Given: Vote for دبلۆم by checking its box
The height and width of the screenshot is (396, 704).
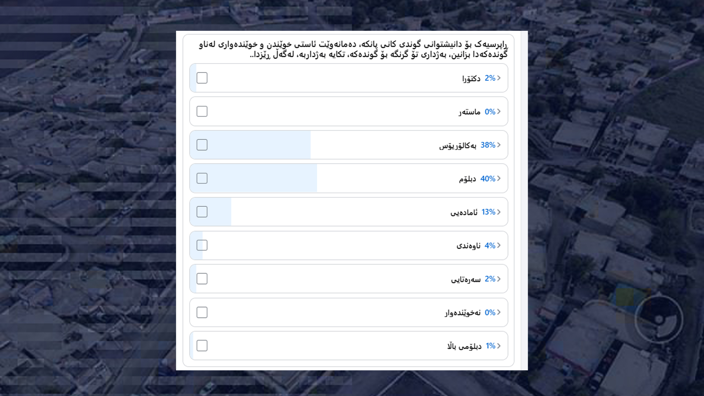Looking at the screenshot, I should 202,178.
